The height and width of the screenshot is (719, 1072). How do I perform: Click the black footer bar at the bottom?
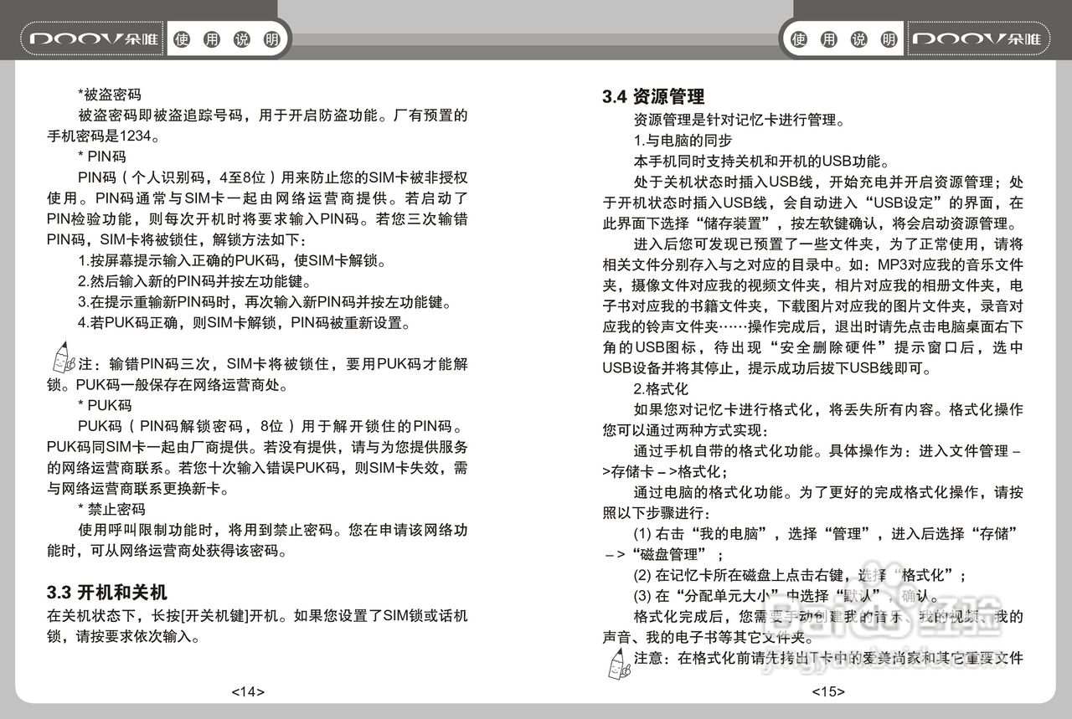[x=536, y=711]
